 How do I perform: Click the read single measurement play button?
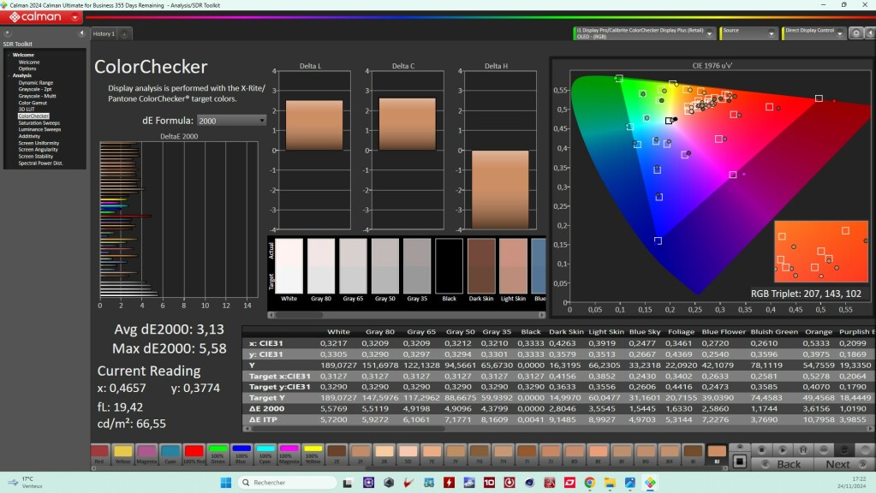782,450
